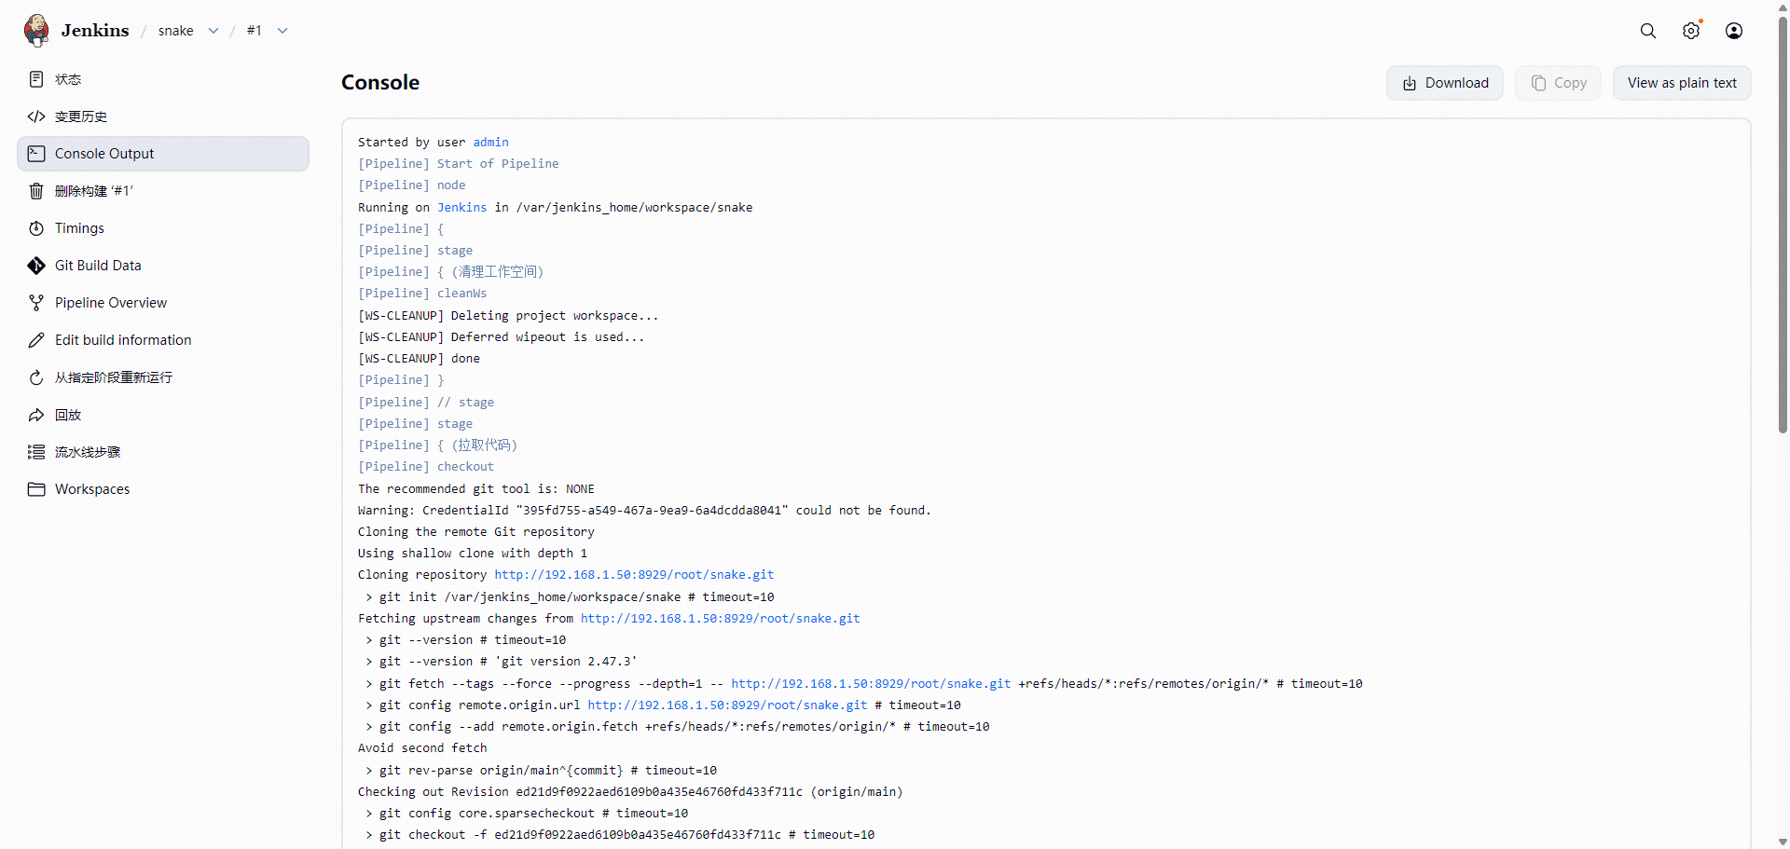Click the '[Pipeline] checkout' line
Screen dimensions: 1790x849
[426, 467]
